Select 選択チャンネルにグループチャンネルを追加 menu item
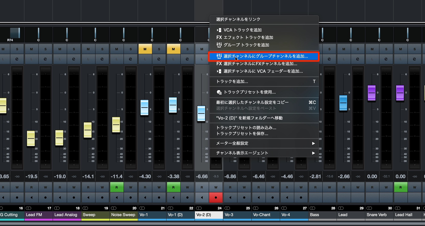425x226 pixels. point(264,56)
